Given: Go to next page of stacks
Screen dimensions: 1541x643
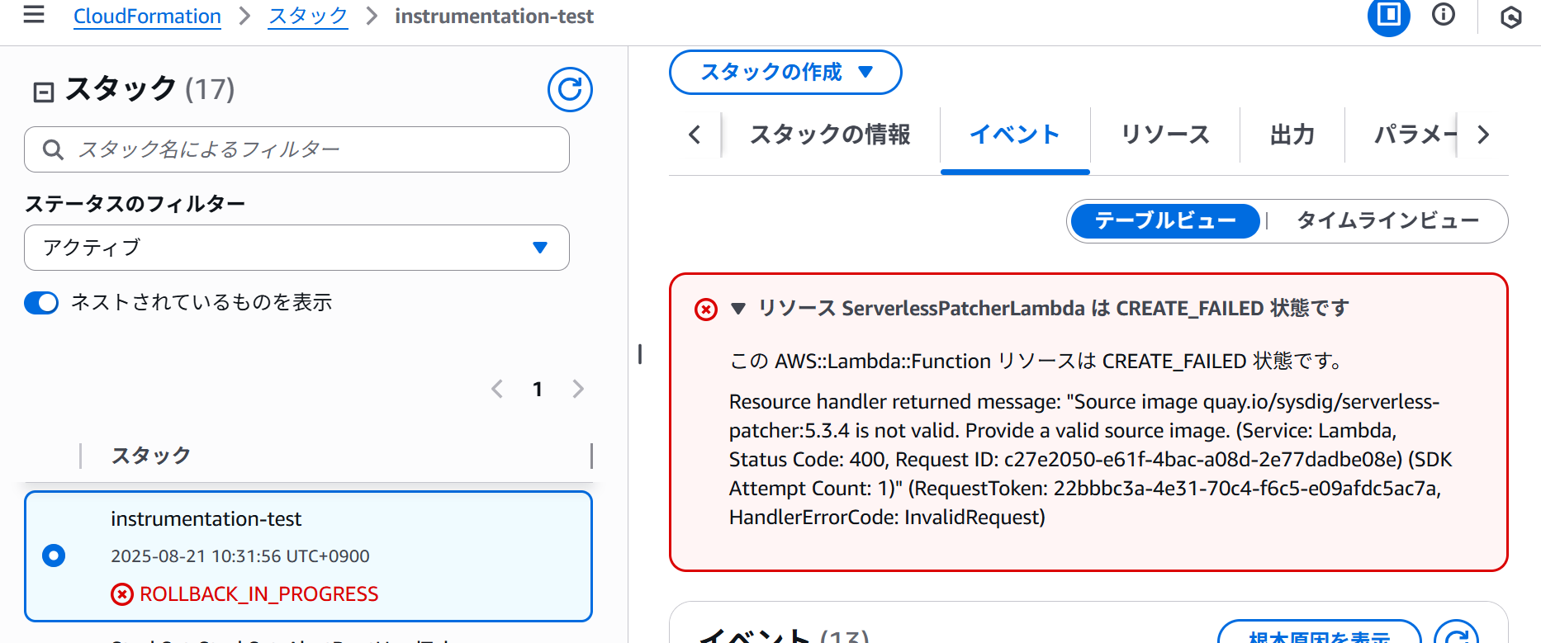Looking at the screenshot, I should pyautogui.click(x=578, y=389).
